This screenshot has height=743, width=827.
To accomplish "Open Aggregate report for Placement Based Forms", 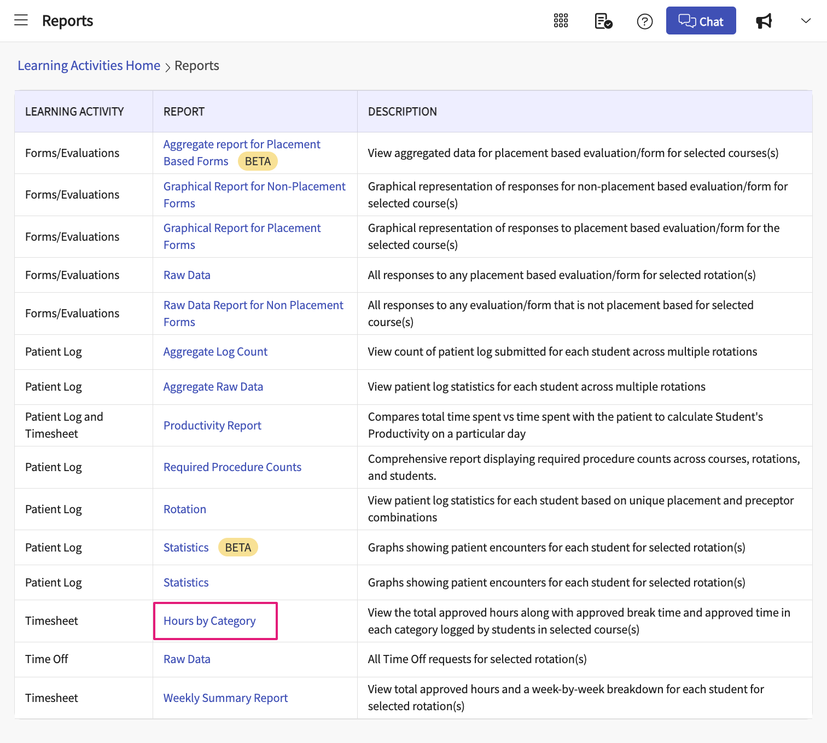I will point(242,153).
